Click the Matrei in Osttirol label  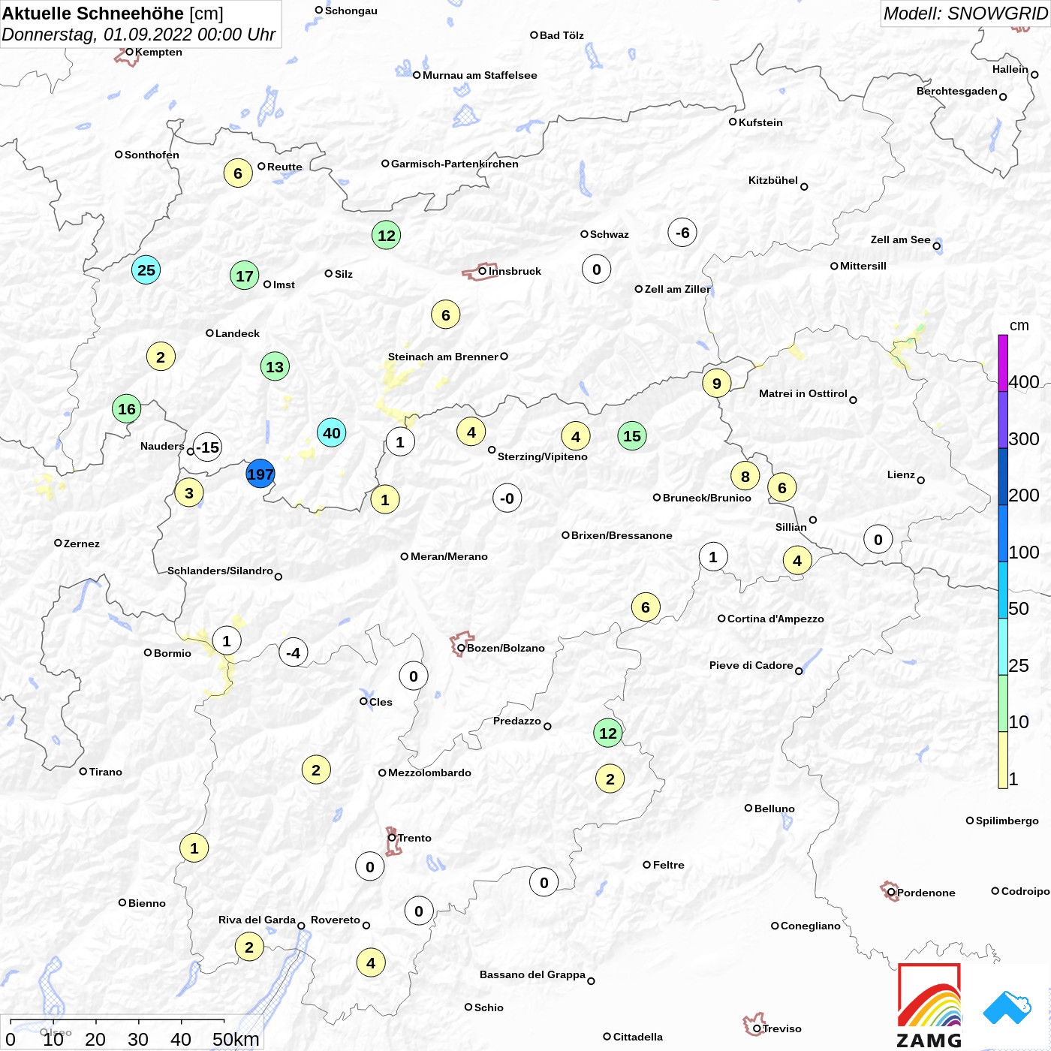[803, 393]
